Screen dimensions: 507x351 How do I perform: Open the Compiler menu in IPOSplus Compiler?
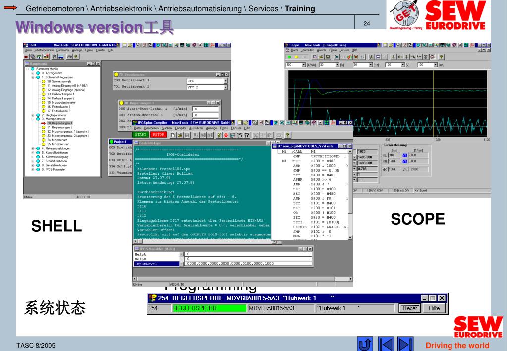point(181,128)
